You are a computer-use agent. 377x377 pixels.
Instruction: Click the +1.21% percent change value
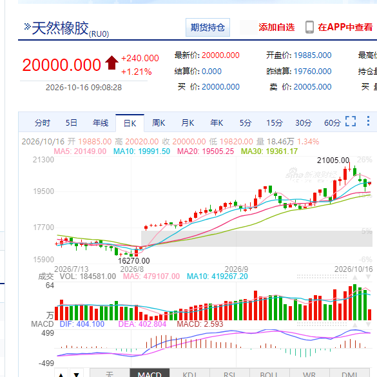point(137,72)
